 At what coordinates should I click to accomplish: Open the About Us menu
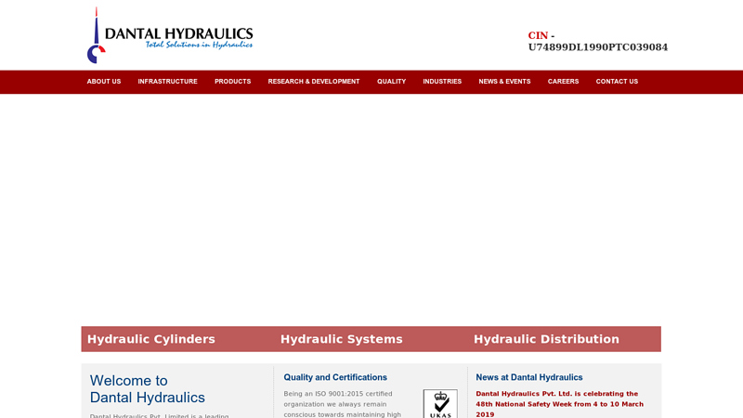[x=104, y=82]
